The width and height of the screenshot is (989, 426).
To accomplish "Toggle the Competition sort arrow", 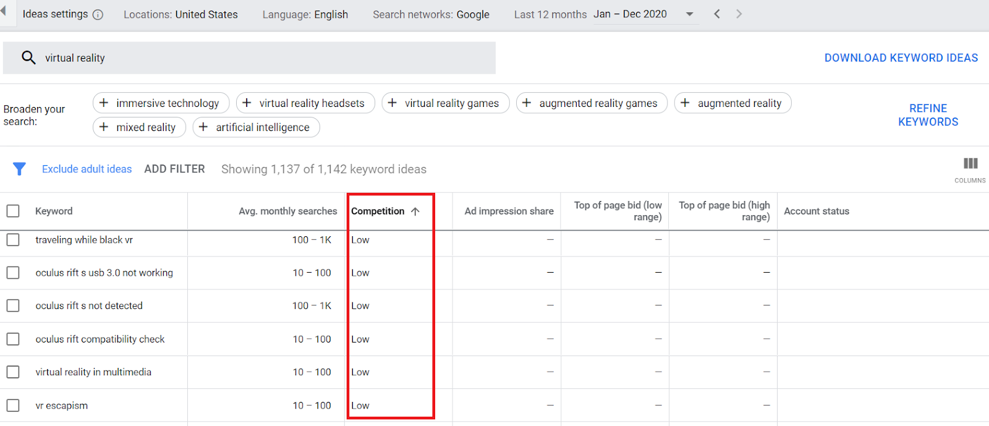I will (x=415, y=211).
